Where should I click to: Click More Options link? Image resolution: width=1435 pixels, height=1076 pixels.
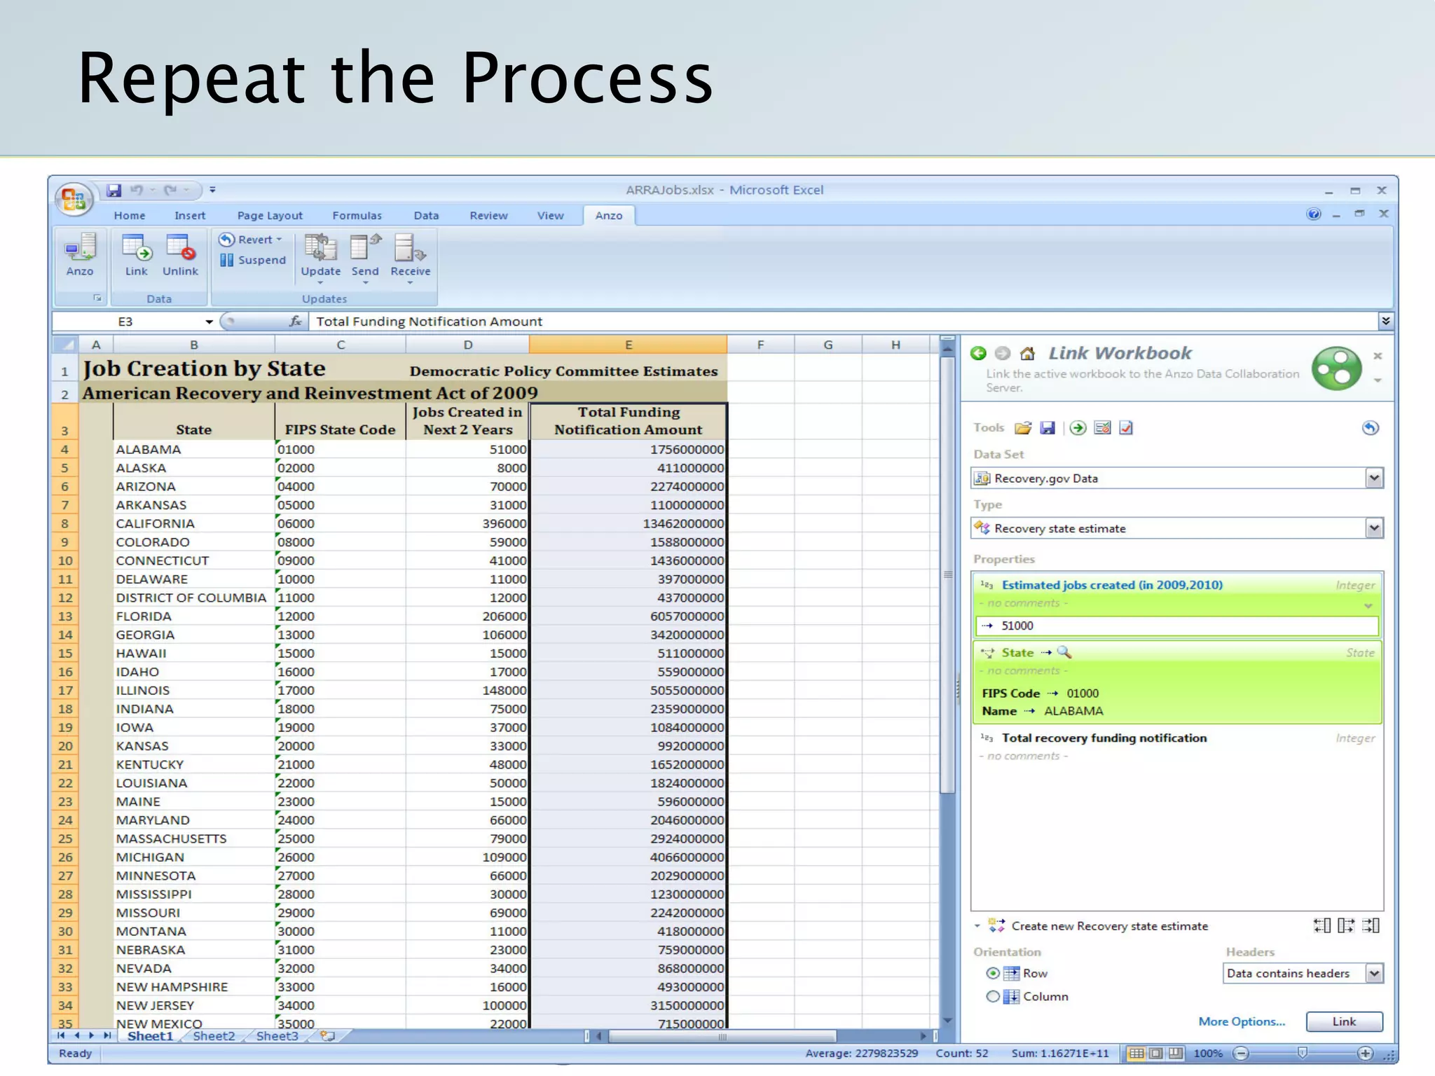point(1242,1021)
